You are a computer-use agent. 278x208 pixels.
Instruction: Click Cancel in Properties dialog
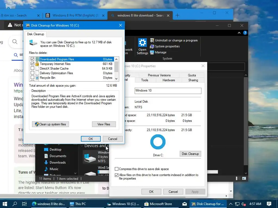pos(173,191)
